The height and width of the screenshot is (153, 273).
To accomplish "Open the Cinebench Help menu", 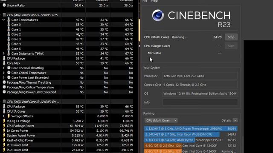I will pos(154,1).
